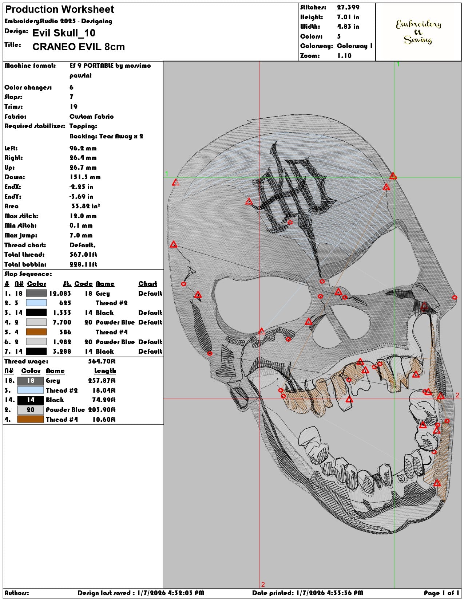Click the 'Colorway 1' value
Image resolution: width=464 pixels, height=601 pixels.
point(355,46)
